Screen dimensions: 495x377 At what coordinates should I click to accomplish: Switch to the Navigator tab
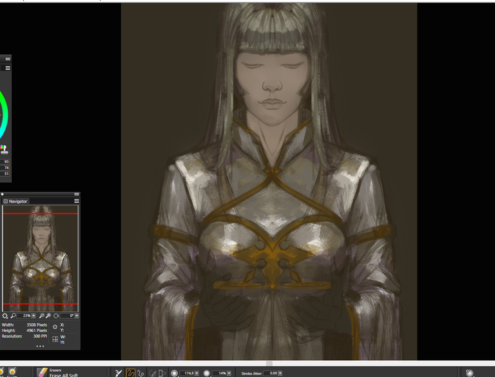(x=18, y=201)
